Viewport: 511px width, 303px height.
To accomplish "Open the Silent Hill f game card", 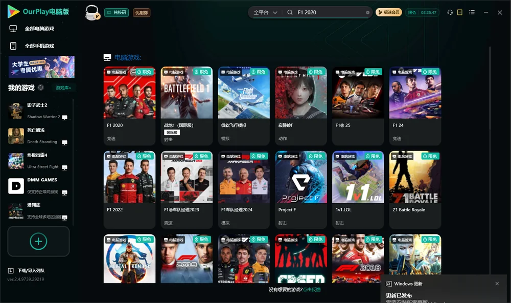I will pyautogui.click(x=301, y=106).
